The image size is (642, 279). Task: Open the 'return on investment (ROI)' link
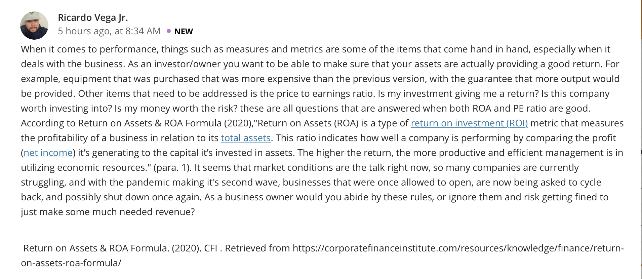pyautogui.click(x=469, y=123)
